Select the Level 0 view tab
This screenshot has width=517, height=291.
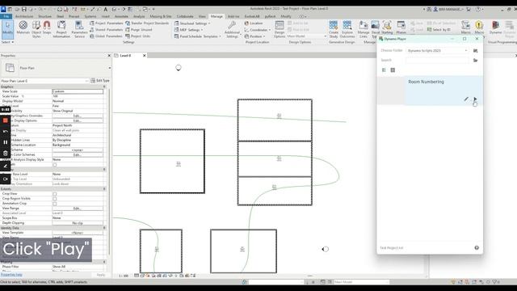(x=125, y=56)
